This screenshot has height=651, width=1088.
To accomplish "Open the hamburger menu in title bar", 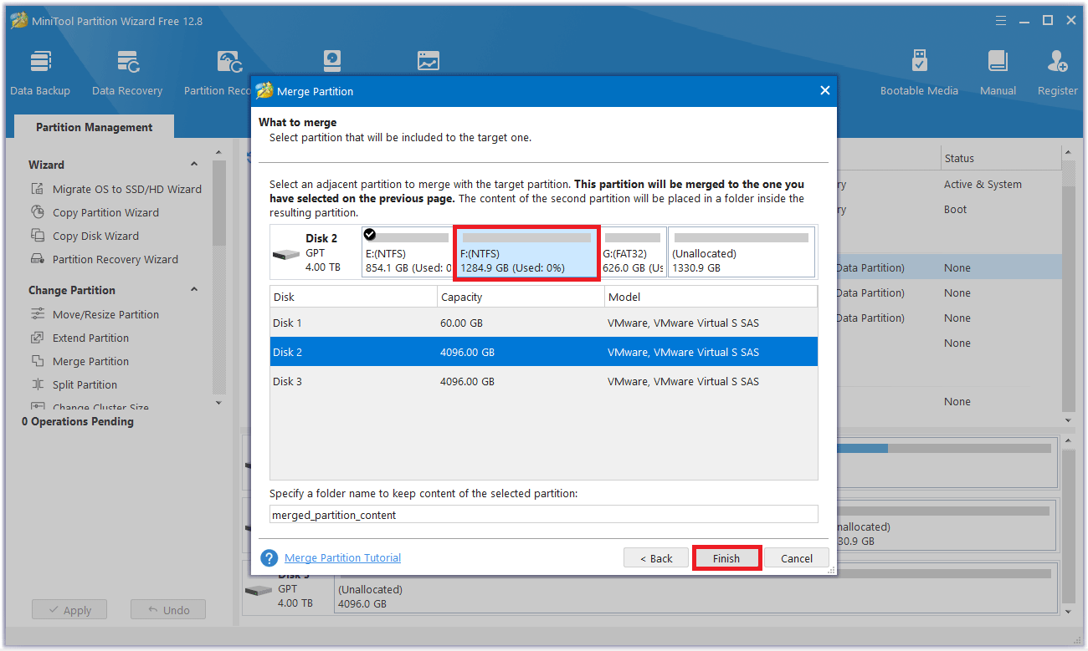I will pyautogui.click(x=1001, y=20).
